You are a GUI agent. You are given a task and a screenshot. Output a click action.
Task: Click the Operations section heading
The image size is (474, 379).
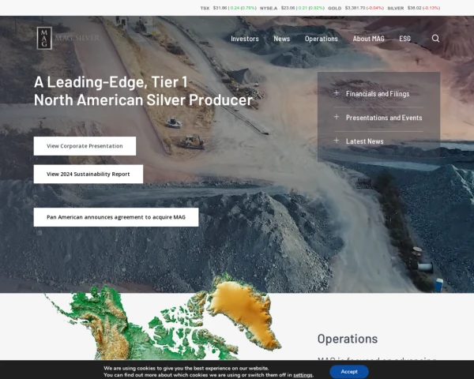pos(348,339)
